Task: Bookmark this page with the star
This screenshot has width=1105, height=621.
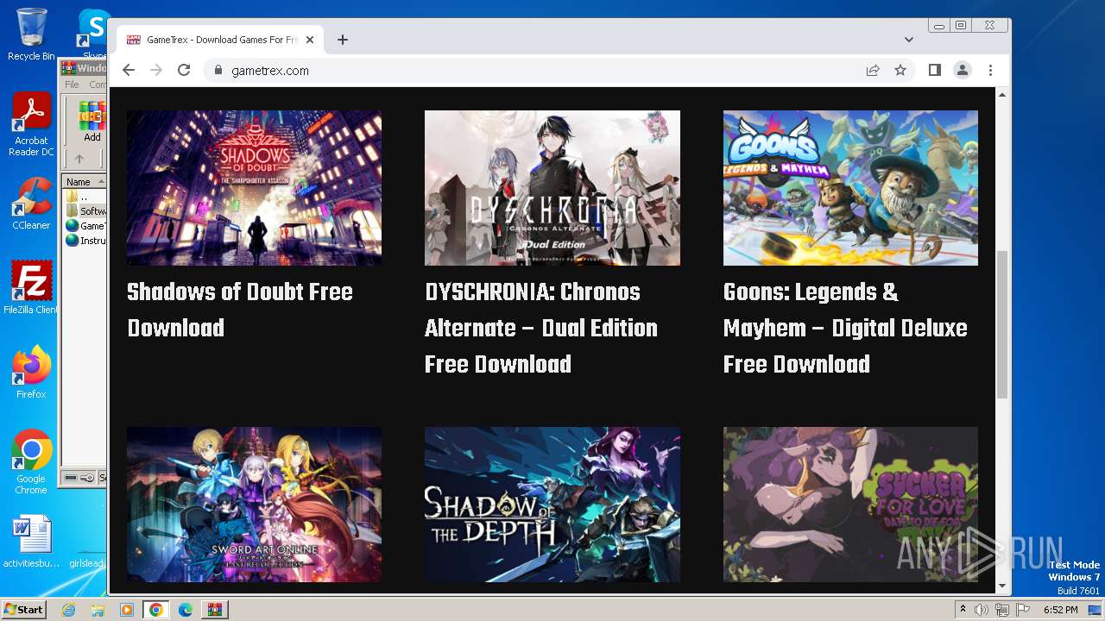Action: point(900,70)
